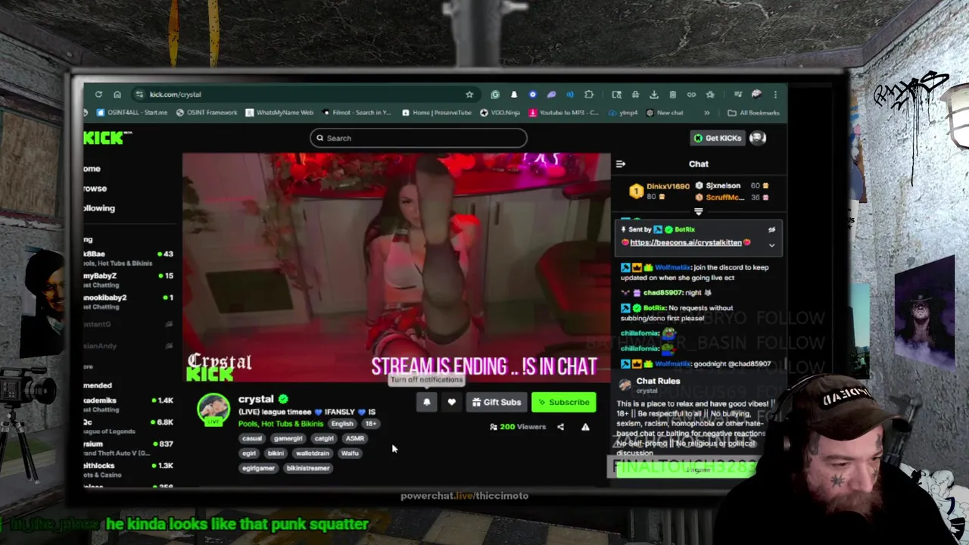Image resolution: width=969 pixels, height=545 pixels.
Task: Click the Get KICKs button
Action: coord(717,138)
